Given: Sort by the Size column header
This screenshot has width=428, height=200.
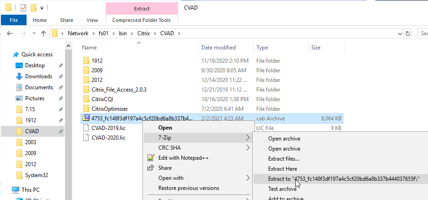Looking at the screenshot, I should click(x=316, y=48).
